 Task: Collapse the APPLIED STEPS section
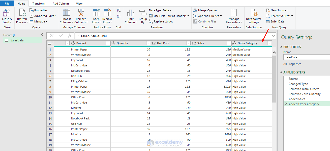281,72
